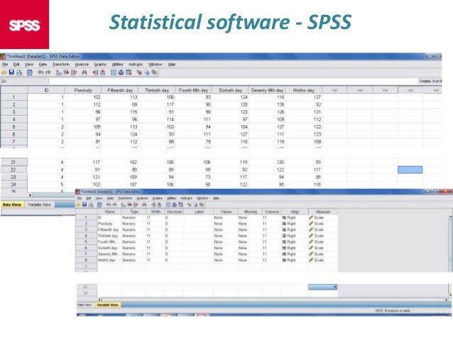Click Weight Cases scale icon in Data View window

[121, 72]
